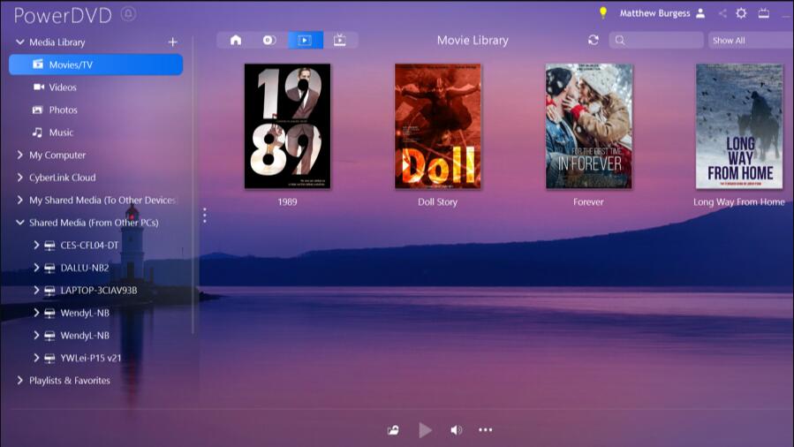Click the search magnifier icon
Image resolution: width=794 pixels, height=447 pixels.
pyautogui.click(x=620, y=40)
